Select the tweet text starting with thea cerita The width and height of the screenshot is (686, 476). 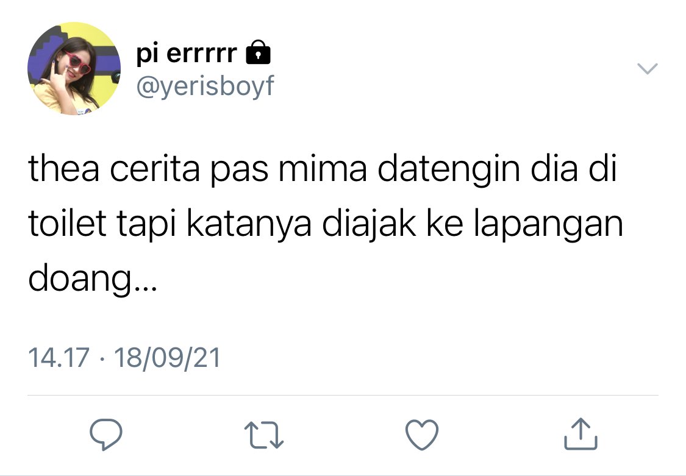[326, 223]
